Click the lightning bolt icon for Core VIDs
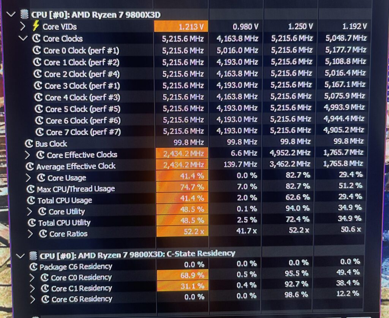This screenshot has height=318, width=389. coord(36,26)
